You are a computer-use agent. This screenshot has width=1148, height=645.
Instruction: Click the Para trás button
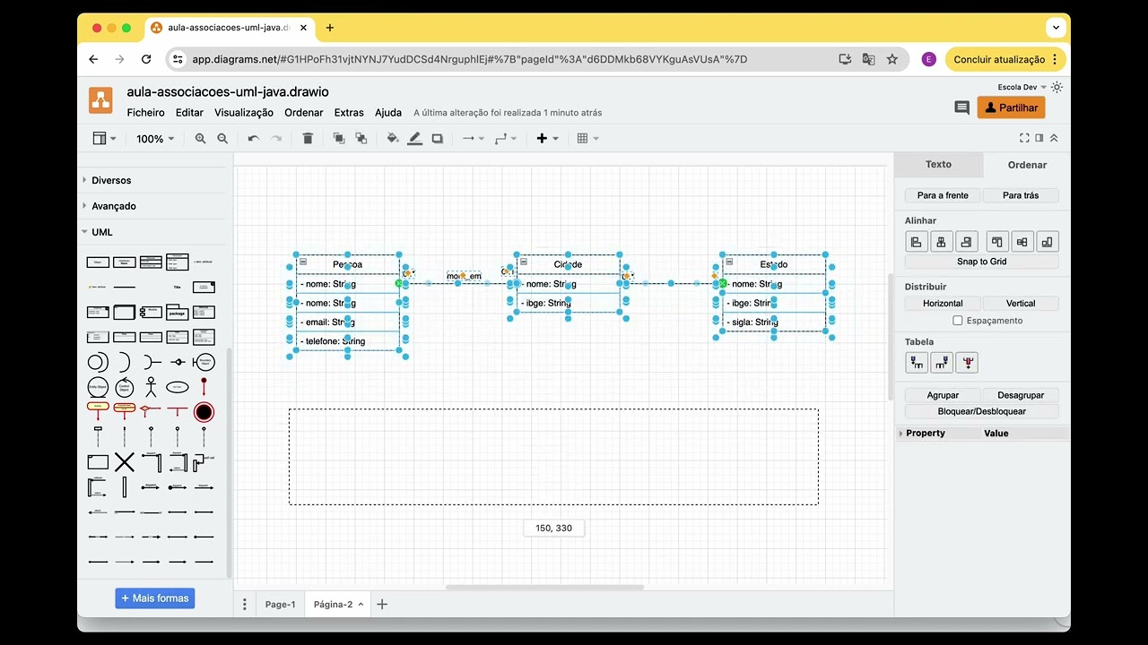click(x=1021, y=195)
